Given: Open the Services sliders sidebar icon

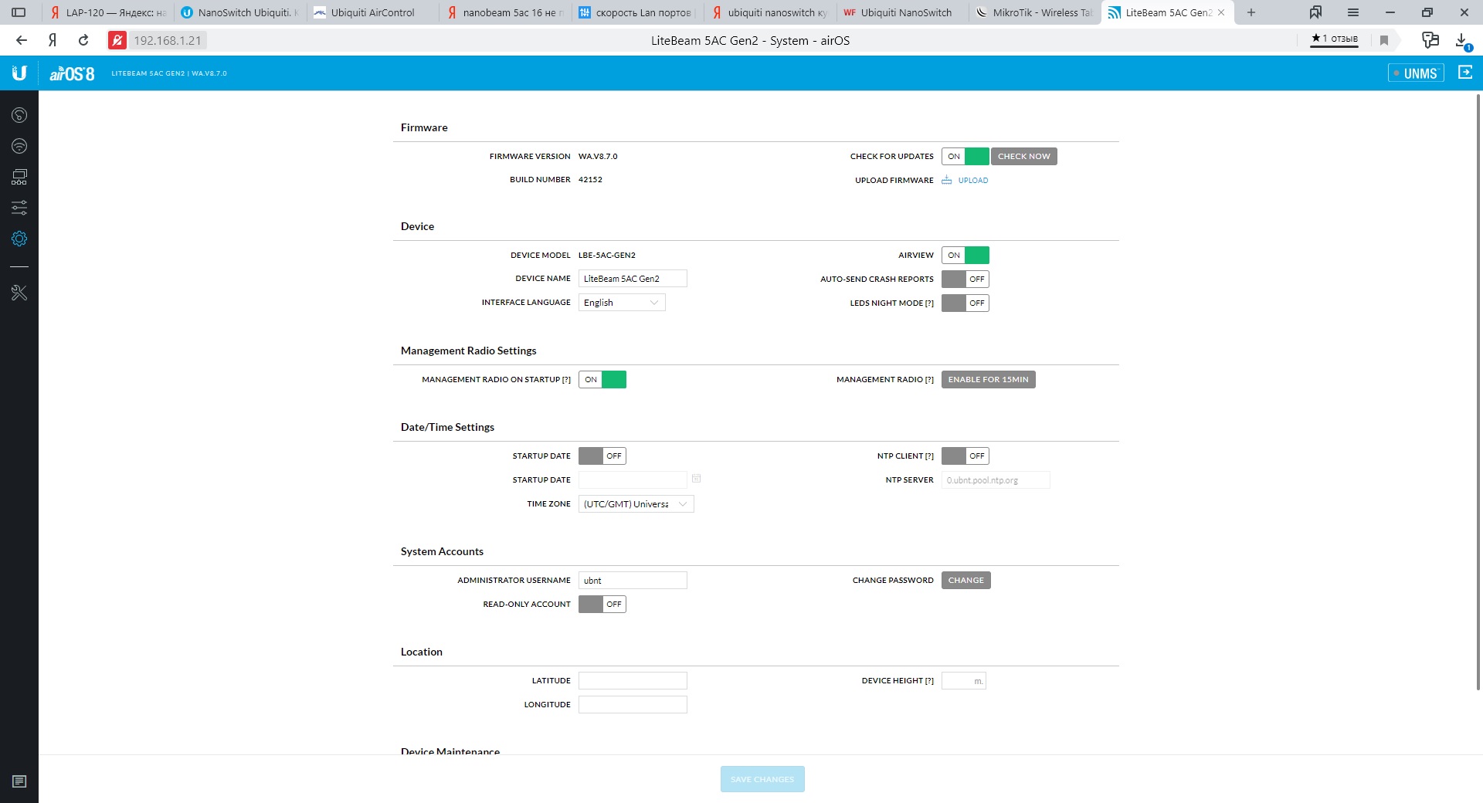Looking at the screenshot, I should coord(19,208).
